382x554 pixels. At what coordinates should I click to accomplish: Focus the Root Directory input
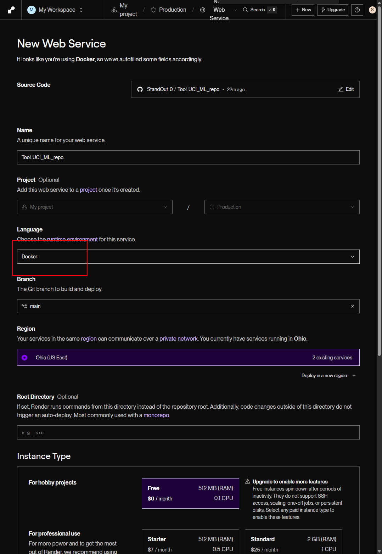(188, 432)
